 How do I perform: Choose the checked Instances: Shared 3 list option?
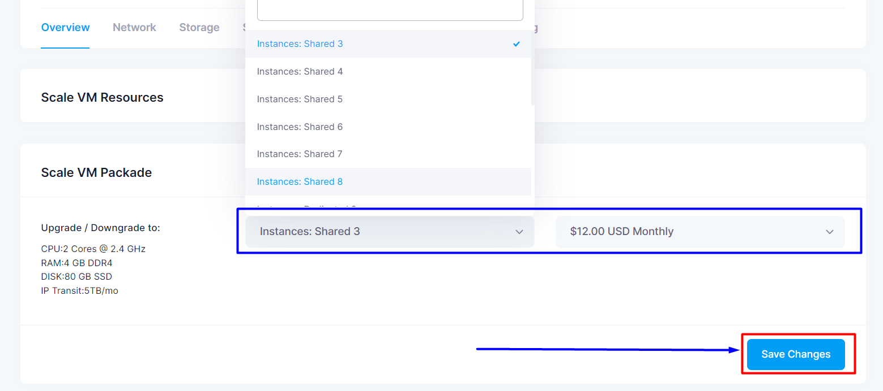click(388, 44)
